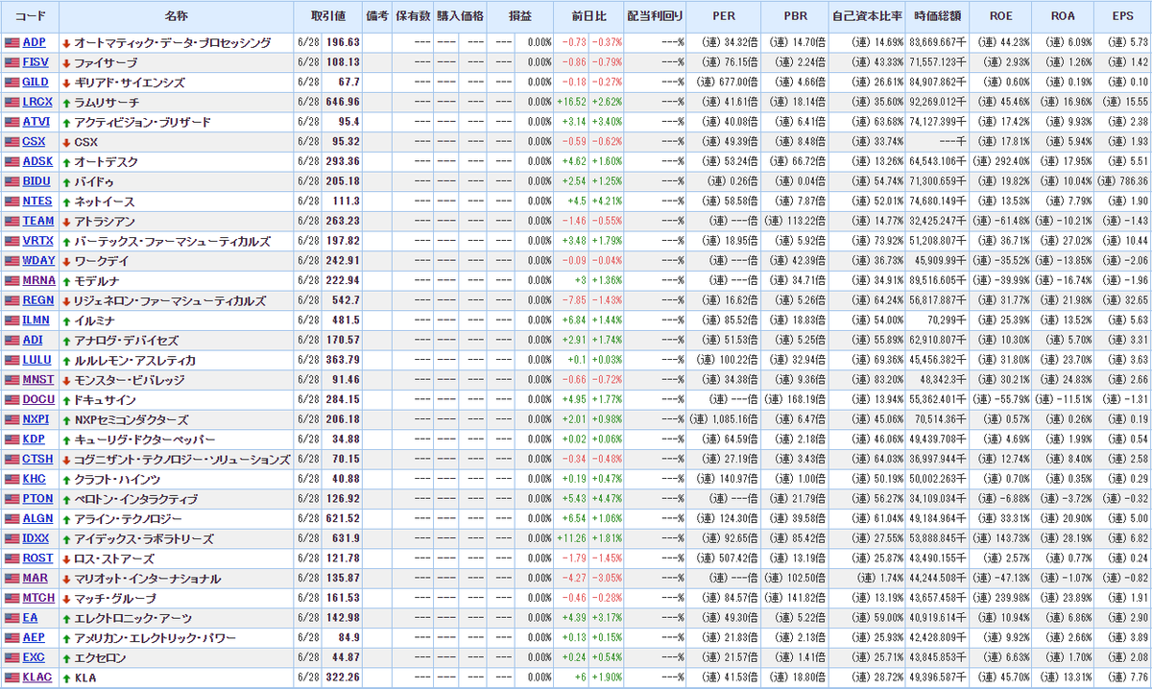1152x689 pixels.
Task: Click the green up arrow beside イルミナ
Action: [x=66, y=321]
